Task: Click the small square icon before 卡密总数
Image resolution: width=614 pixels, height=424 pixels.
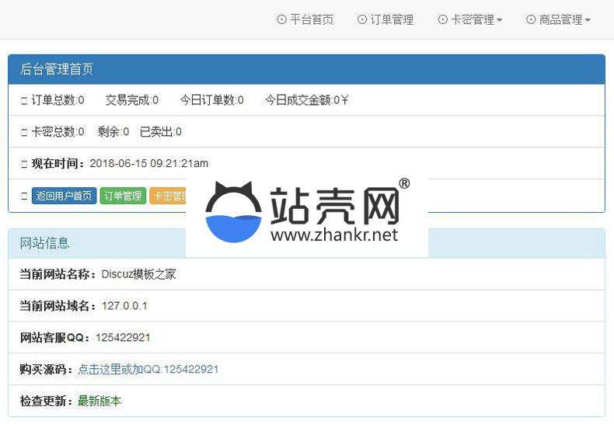Action: pos(24,133)
